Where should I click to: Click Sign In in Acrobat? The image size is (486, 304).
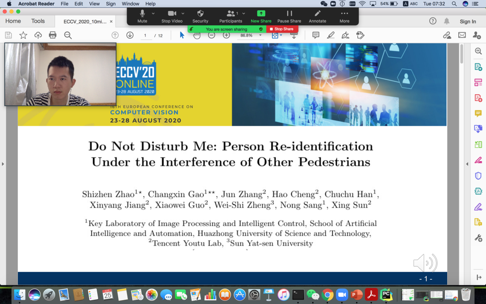[468, 21]
